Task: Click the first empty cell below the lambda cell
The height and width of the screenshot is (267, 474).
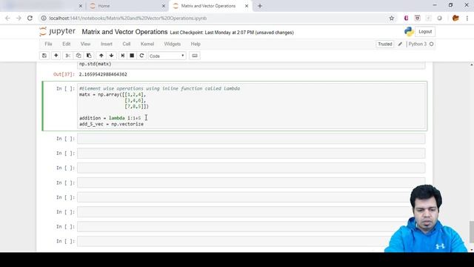Action: [251, 139]
